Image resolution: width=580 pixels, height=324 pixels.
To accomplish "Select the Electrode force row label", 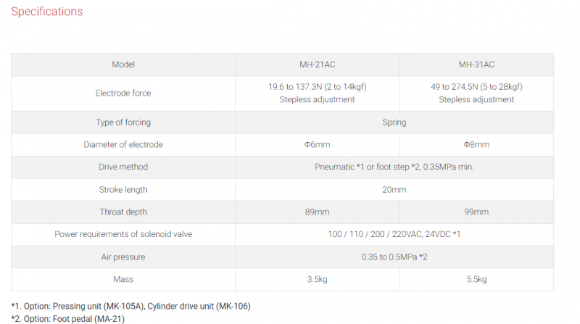I will 123,94.
